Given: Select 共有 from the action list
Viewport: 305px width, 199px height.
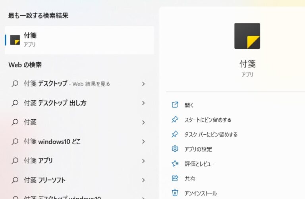Looking at the screenshot, I should coord(190,179).
